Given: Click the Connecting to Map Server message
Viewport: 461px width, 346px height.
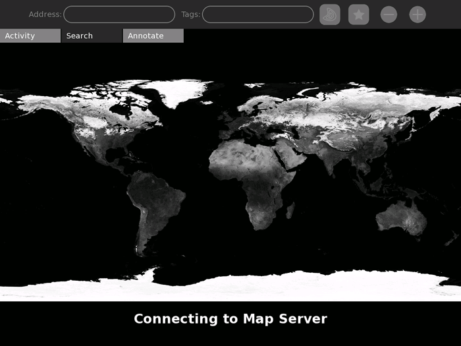Looking at the screenshot, I should click(x=230, y=319).
